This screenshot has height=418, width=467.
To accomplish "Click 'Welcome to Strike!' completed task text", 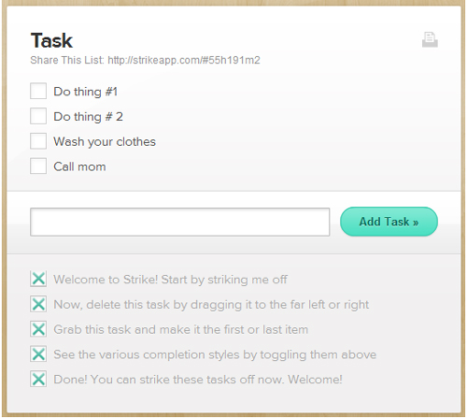I will pos(170,280).
